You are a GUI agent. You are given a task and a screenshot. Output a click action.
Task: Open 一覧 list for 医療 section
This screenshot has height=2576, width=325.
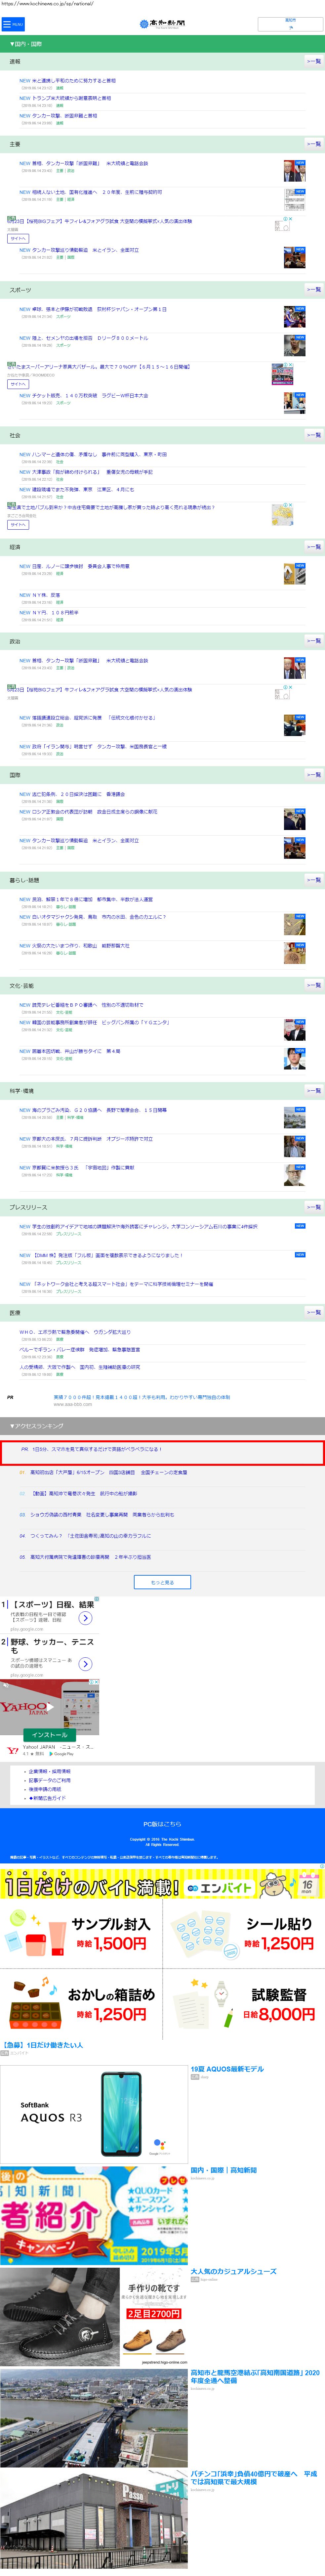[313, 1312]
